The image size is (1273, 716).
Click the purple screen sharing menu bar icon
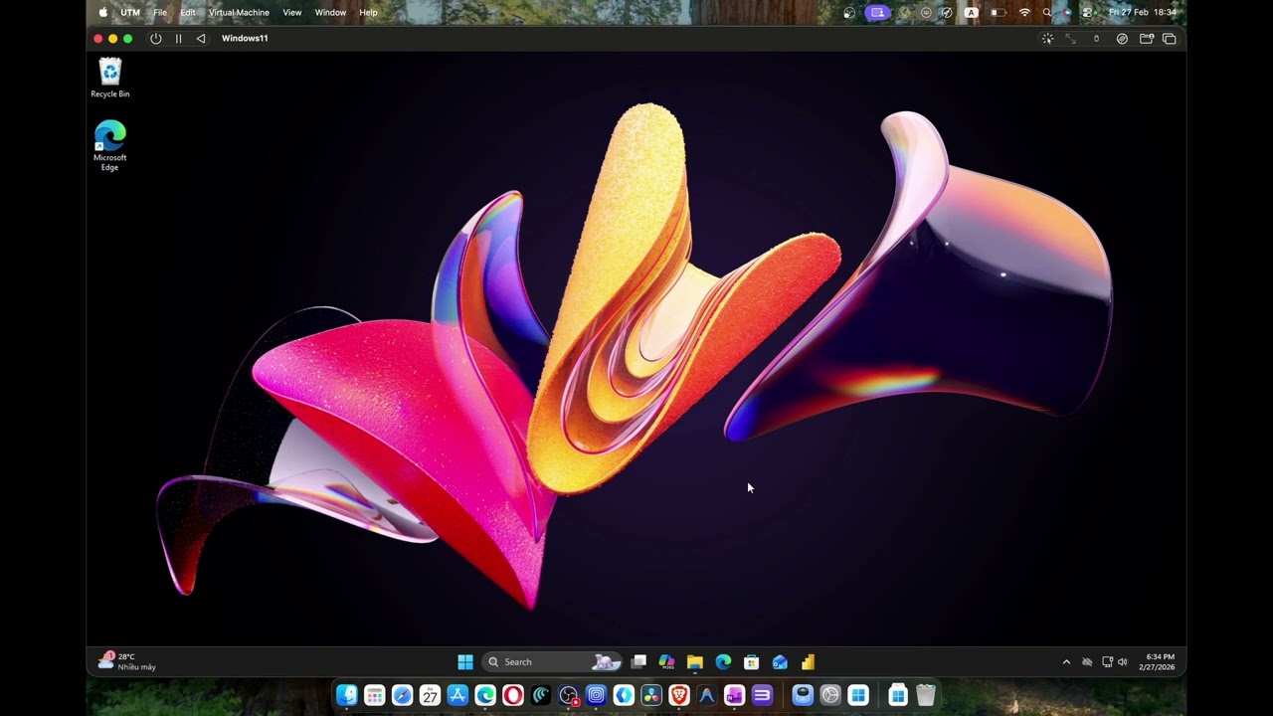(877, 13)
